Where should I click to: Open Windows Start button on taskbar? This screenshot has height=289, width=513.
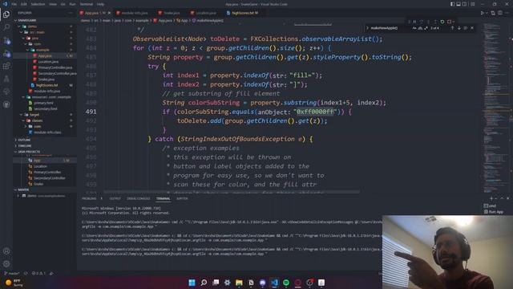tap(192, 283)
